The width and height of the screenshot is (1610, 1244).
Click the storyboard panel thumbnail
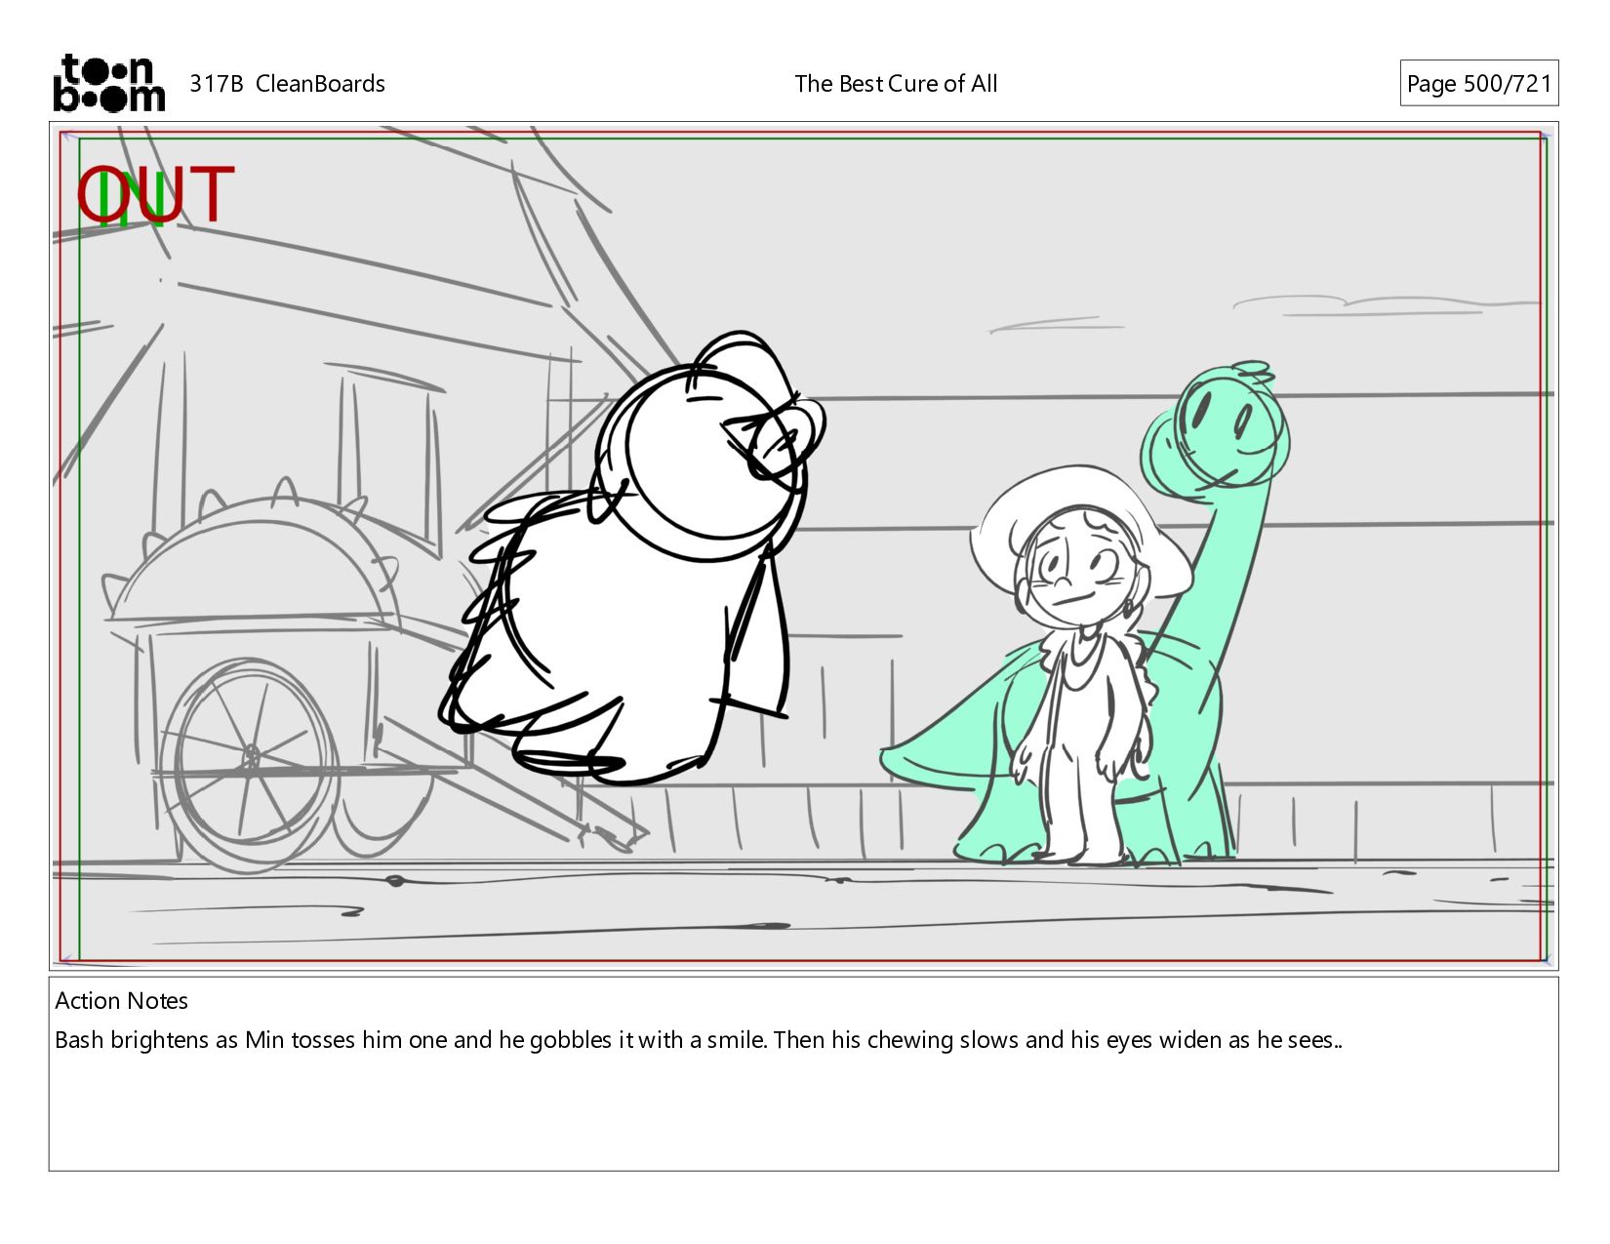pos(803,546)
